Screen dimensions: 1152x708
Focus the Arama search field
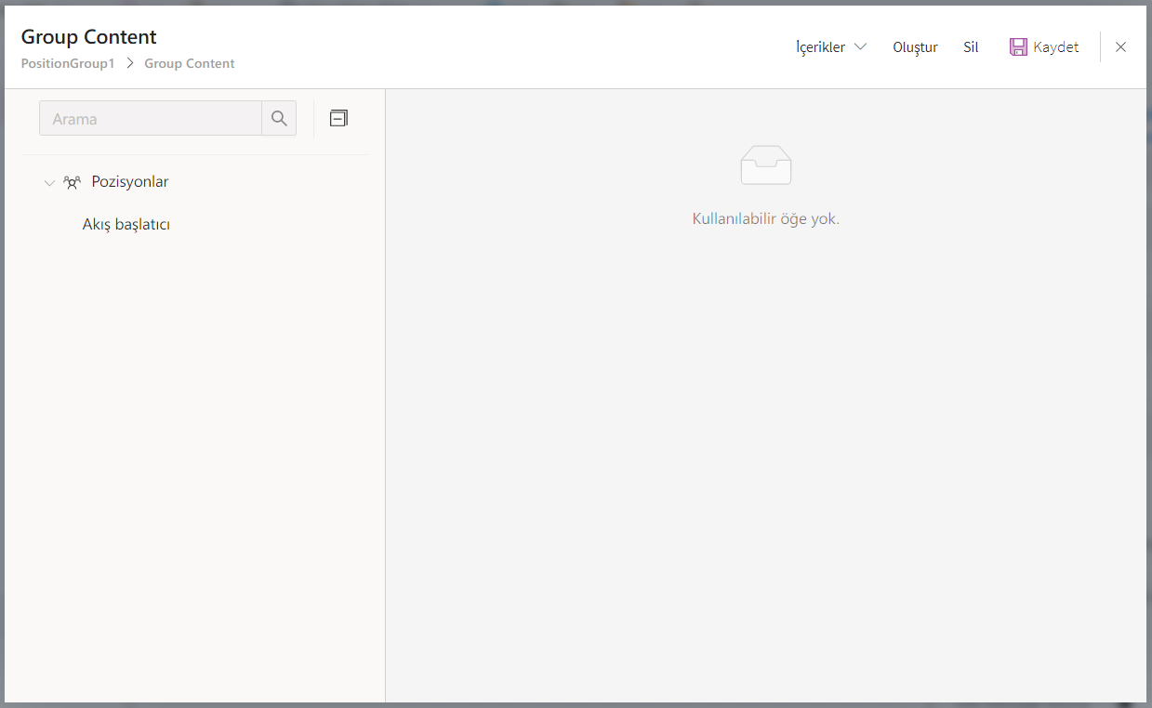(151, 118)
